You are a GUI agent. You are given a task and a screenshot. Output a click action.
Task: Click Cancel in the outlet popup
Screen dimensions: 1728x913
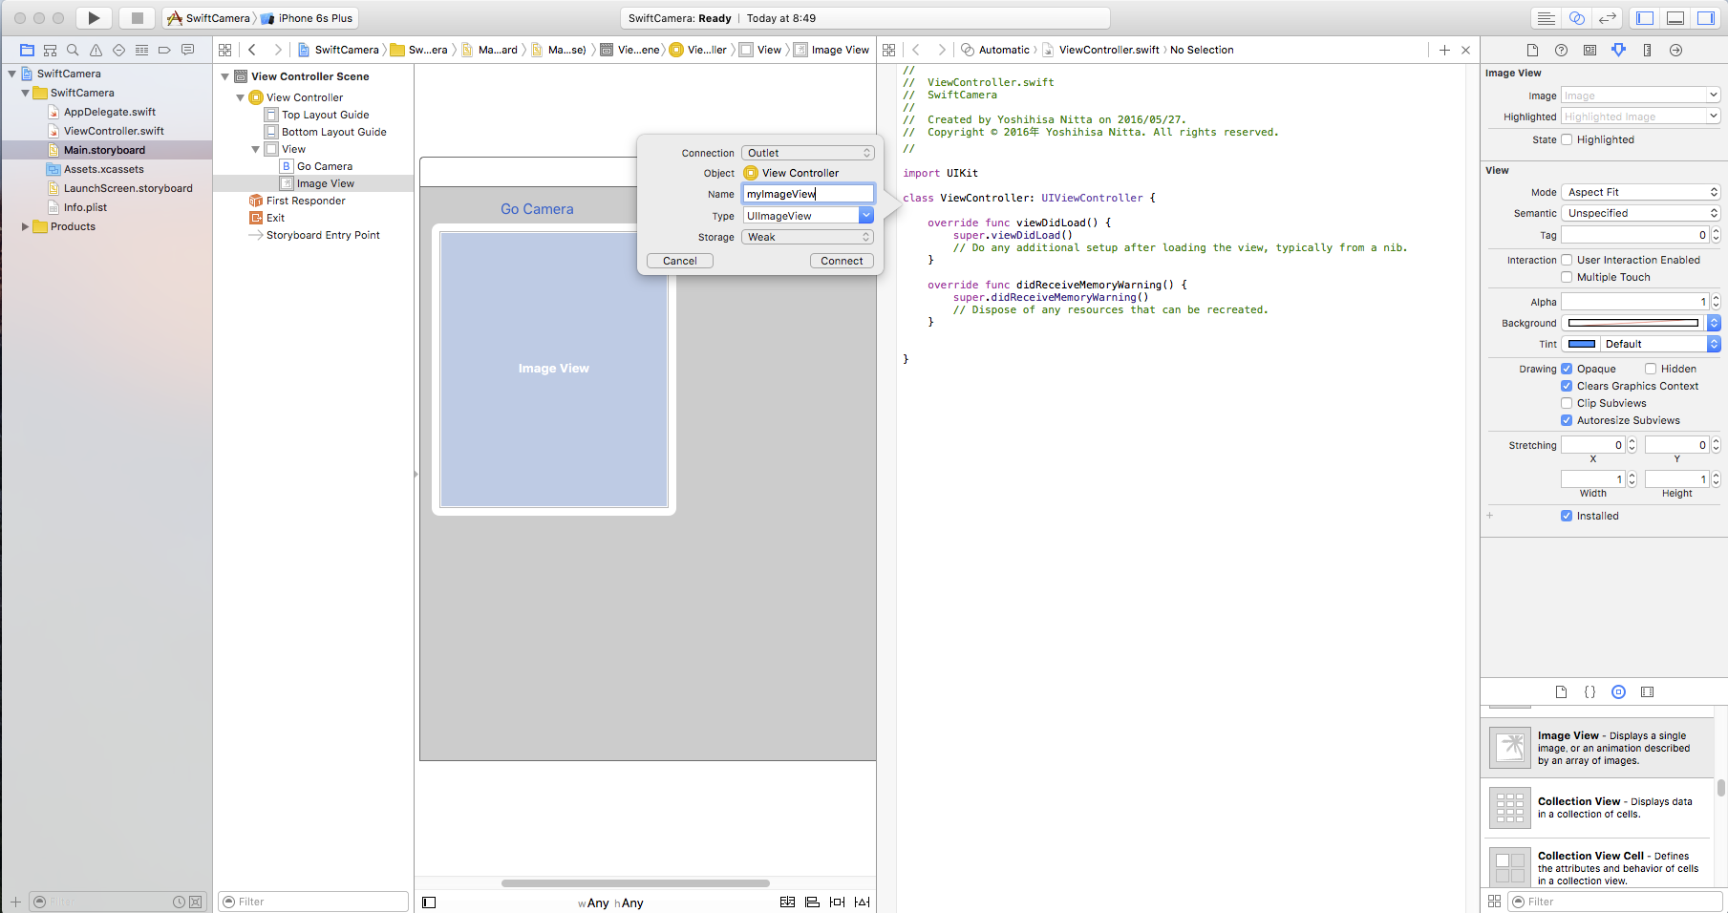[x=680, y=261]
